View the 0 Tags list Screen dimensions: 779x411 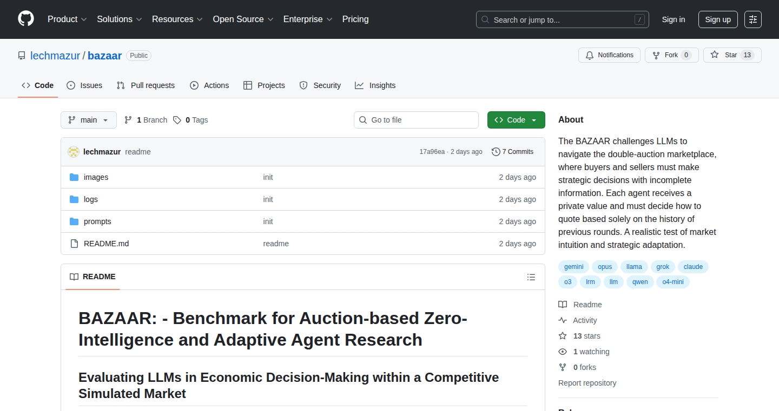coord(190,120)
